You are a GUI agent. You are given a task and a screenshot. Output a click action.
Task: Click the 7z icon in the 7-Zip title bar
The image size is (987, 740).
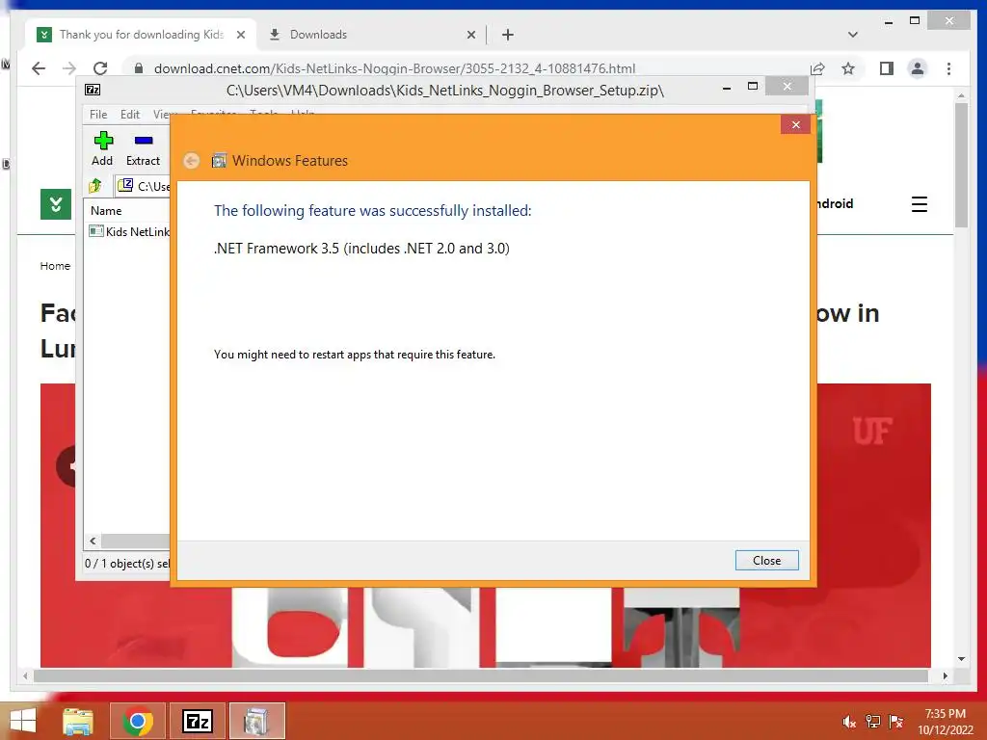(93, 90)
